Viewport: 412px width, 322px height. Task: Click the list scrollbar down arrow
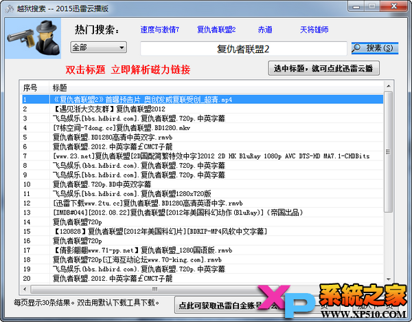pos(389,279)
